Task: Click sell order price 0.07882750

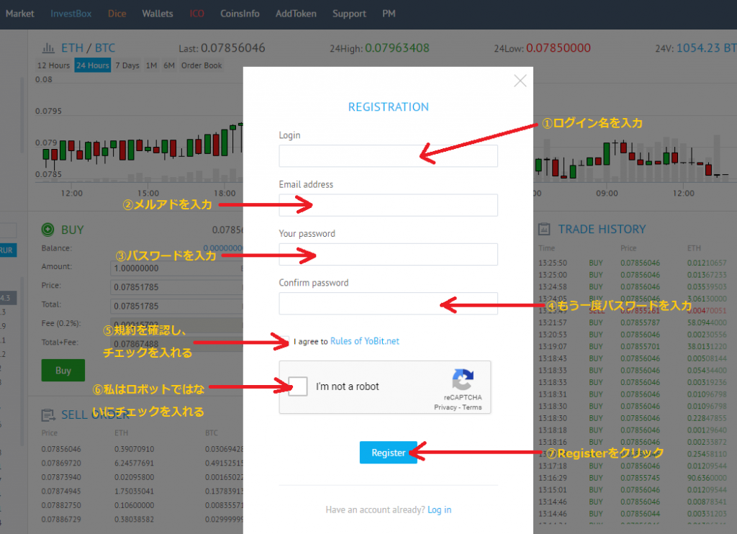Action: (61, 505)
